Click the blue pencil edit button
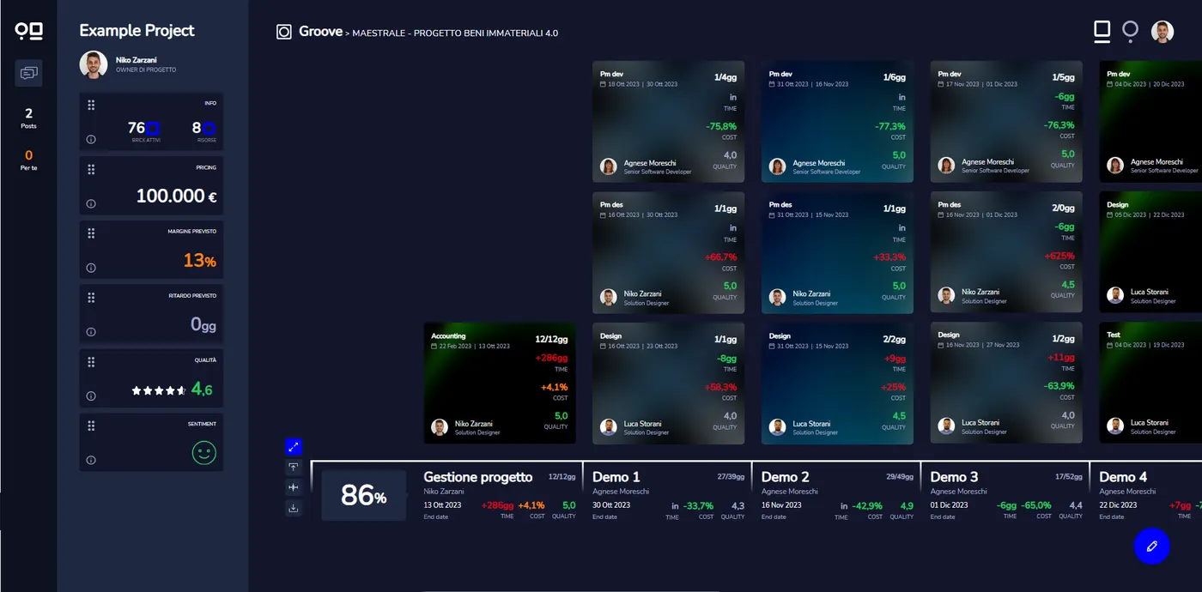The width and height of the screenshot is (1202, 592). (x=1151, y=546)
